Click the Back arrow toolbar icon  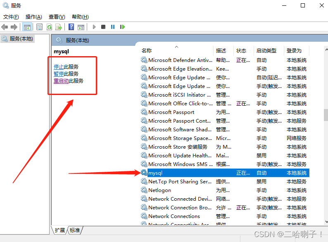tap(5, 27)
